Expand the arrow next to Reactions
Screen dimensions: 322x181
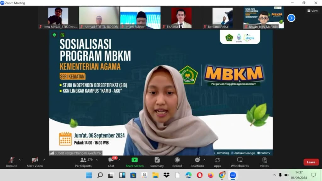[x=204, y=160]
